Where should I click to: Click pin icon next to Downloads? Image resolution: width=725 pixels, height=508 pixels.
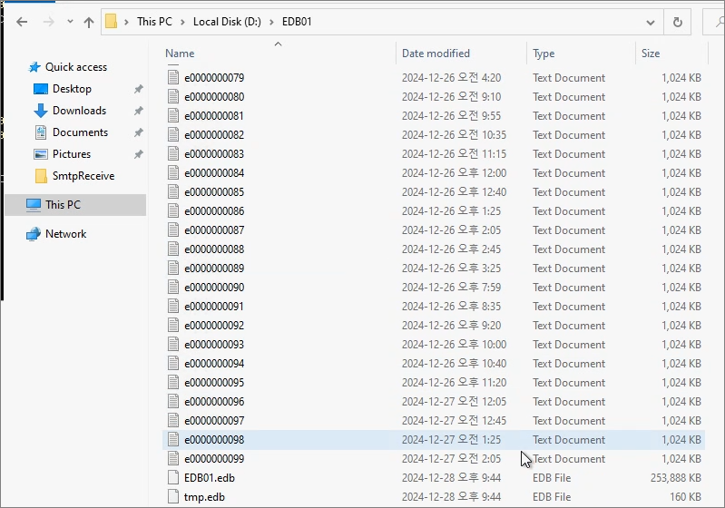[138, 111]
